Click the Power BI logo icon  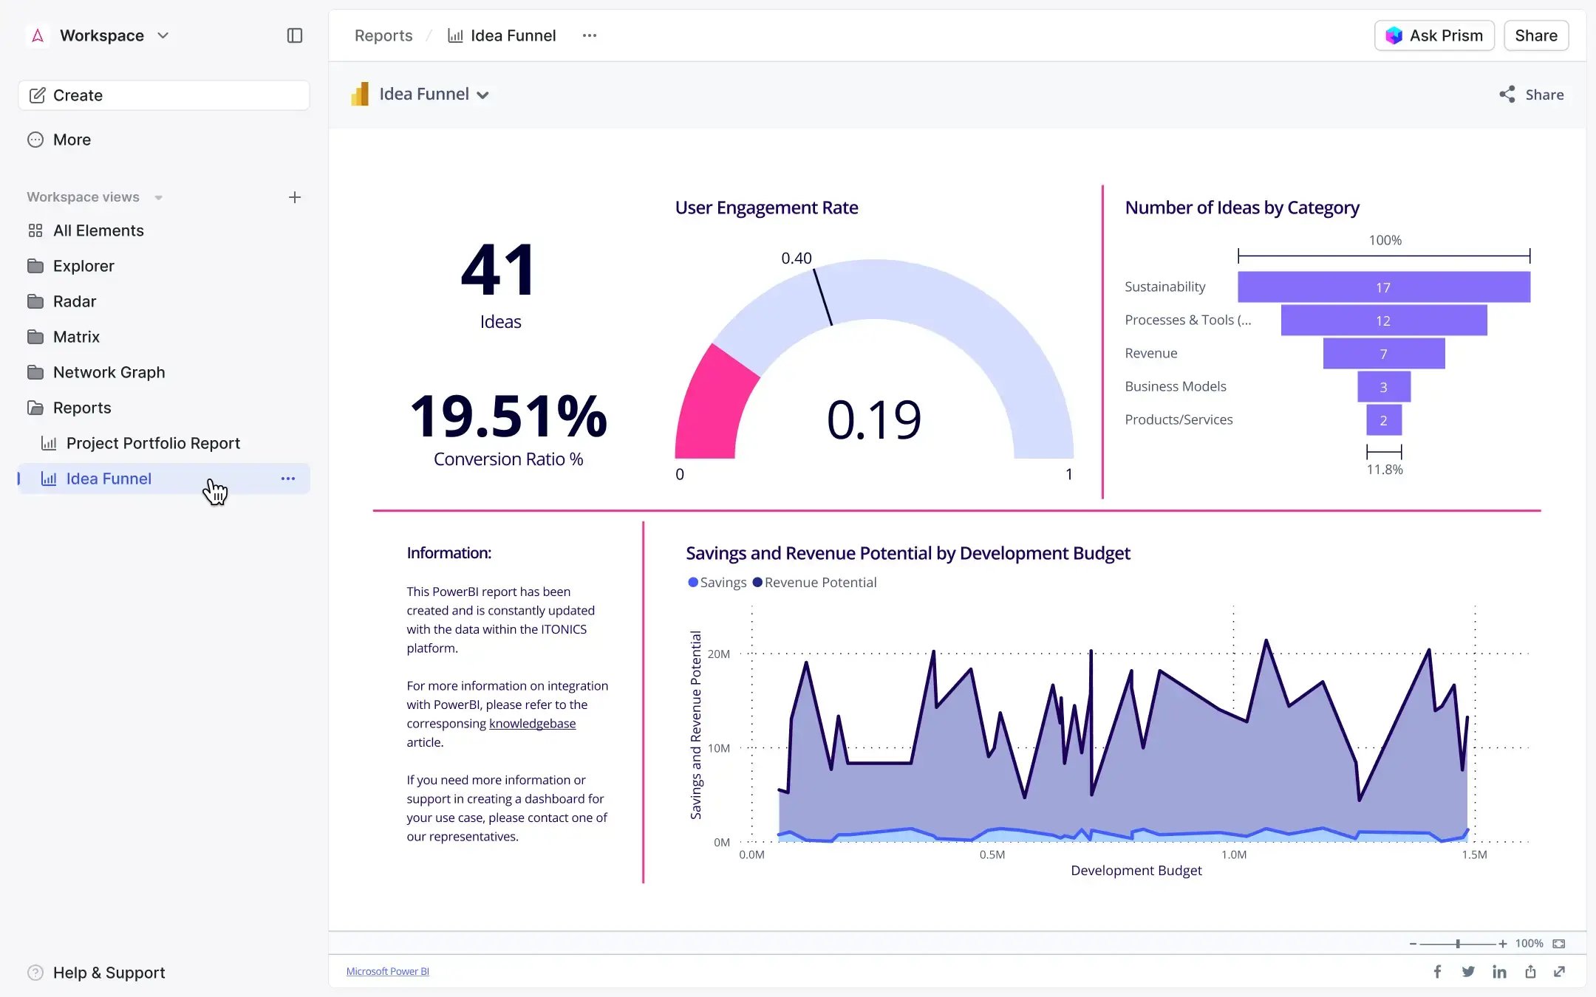[x=360, y=95]
